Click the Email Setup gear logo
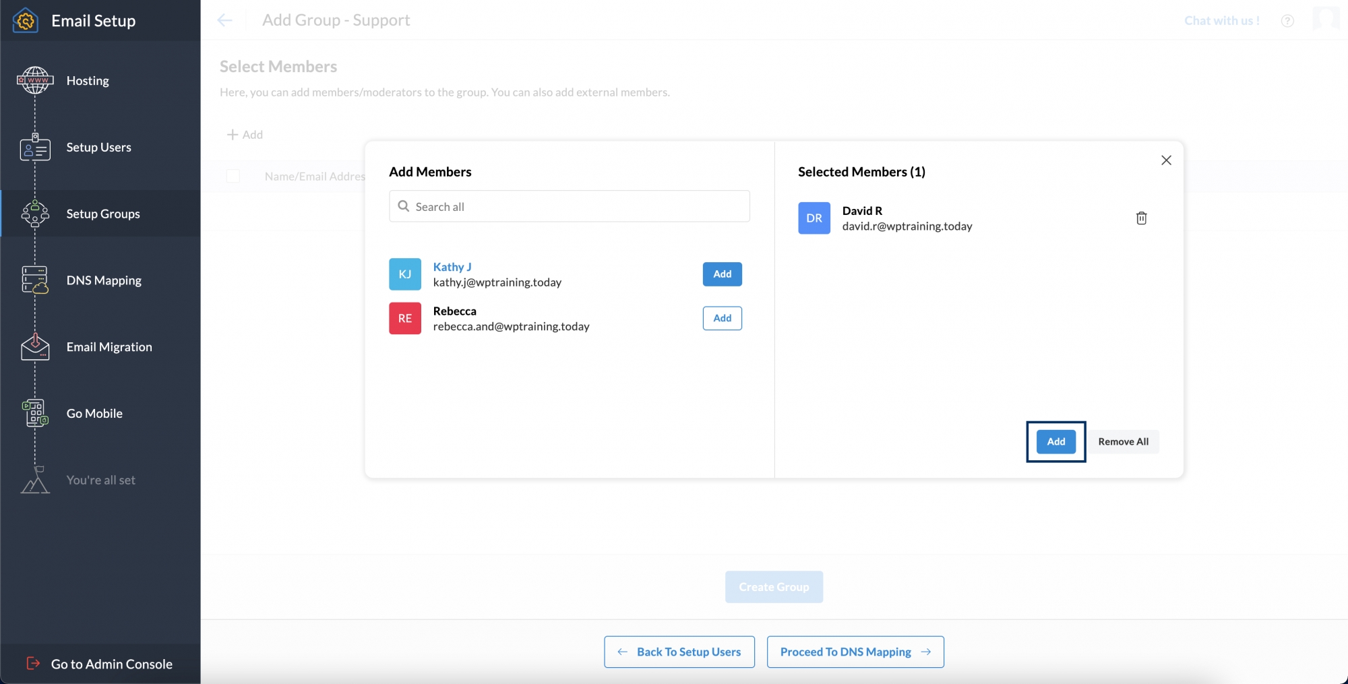The height and width of the screenshot is (684, 1348). (25, 20)
